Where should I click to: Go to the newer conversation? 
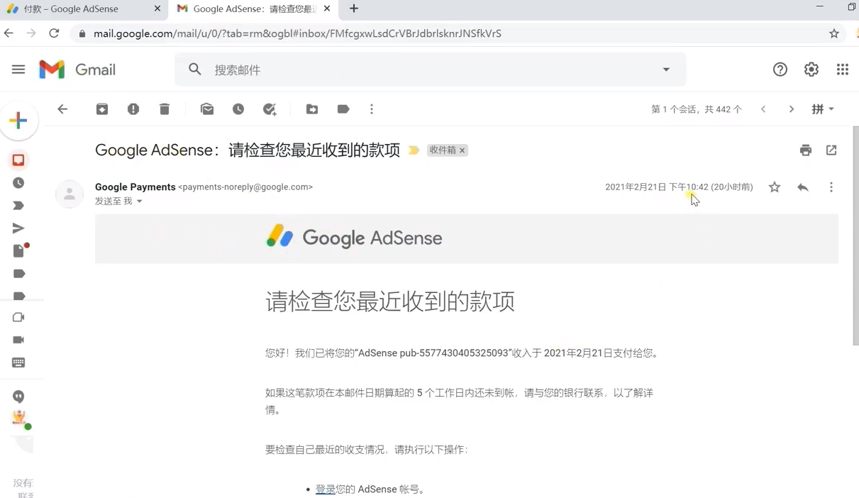(763, 109)
